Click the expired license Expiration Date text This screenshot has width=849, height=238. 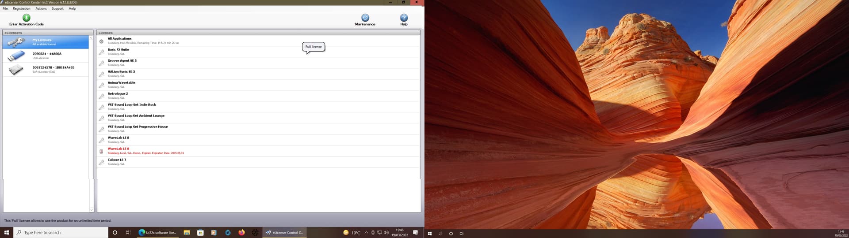point(168,153)
